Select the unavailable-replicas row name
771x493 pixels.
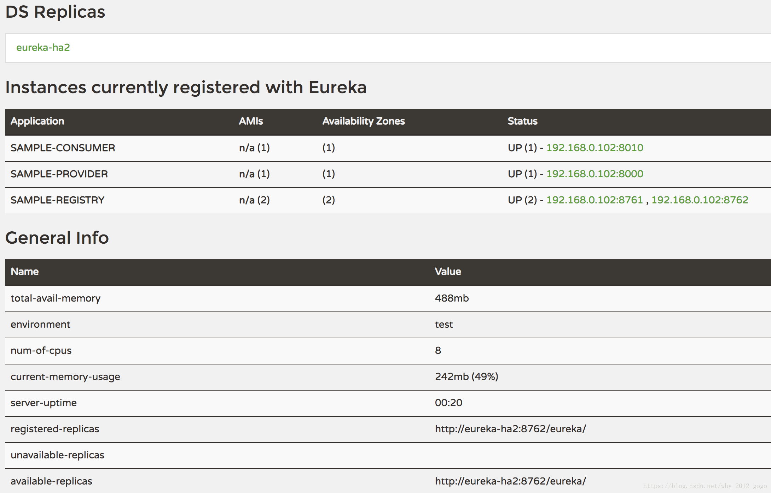57,455
